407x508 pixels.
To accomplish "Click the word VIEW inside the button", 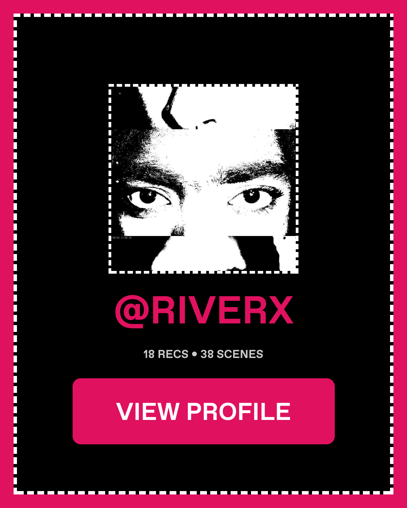I will 148,411.
